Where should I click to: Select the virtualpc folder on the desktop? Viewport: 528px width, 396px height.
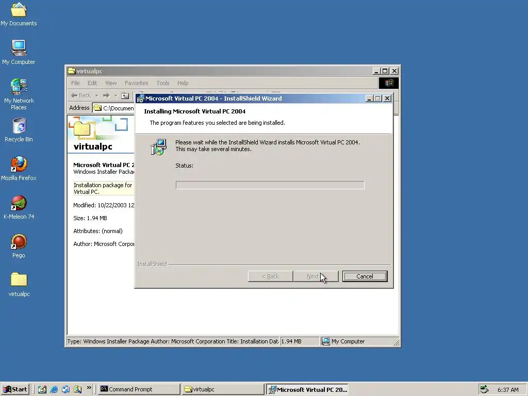(19, 285)
